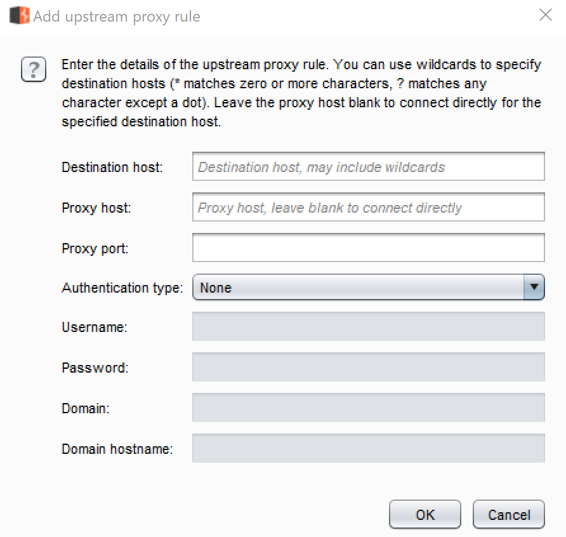566x537 pixels.
Task: Click the disabled Username field
Action: tap(368, 327)
